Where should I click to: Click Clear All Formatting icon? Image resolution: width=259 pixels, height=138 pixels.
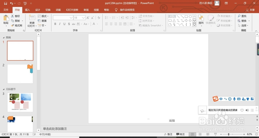(x=99, y=18)
